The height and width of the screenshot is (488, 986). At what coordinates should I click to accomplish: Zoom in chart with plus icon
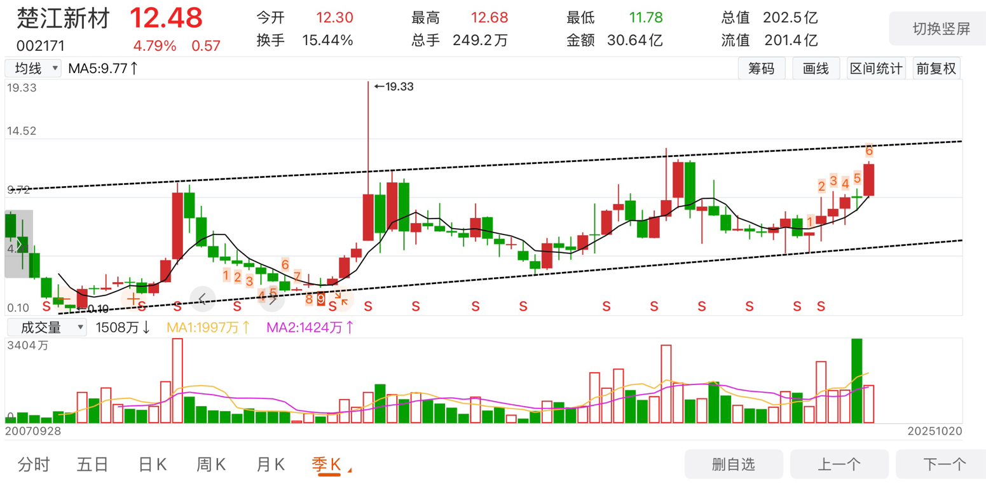[133, 299]
